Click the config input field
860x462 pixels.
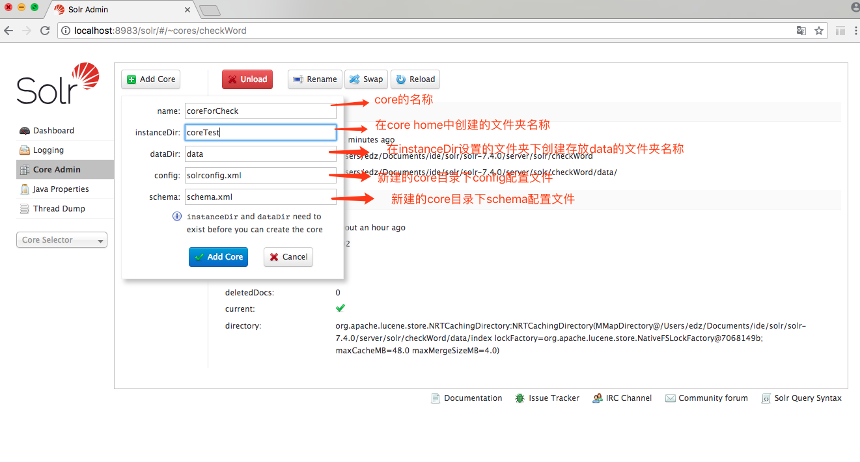click(260, 176)
